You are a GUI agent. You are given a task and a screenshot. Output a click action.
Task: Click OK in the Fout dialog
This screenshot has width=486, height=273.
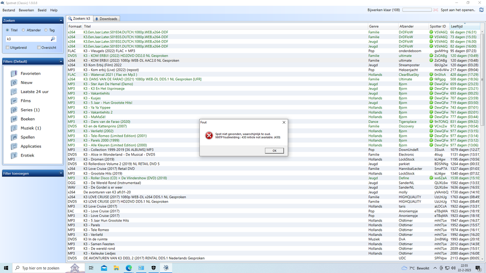[275, 151]
